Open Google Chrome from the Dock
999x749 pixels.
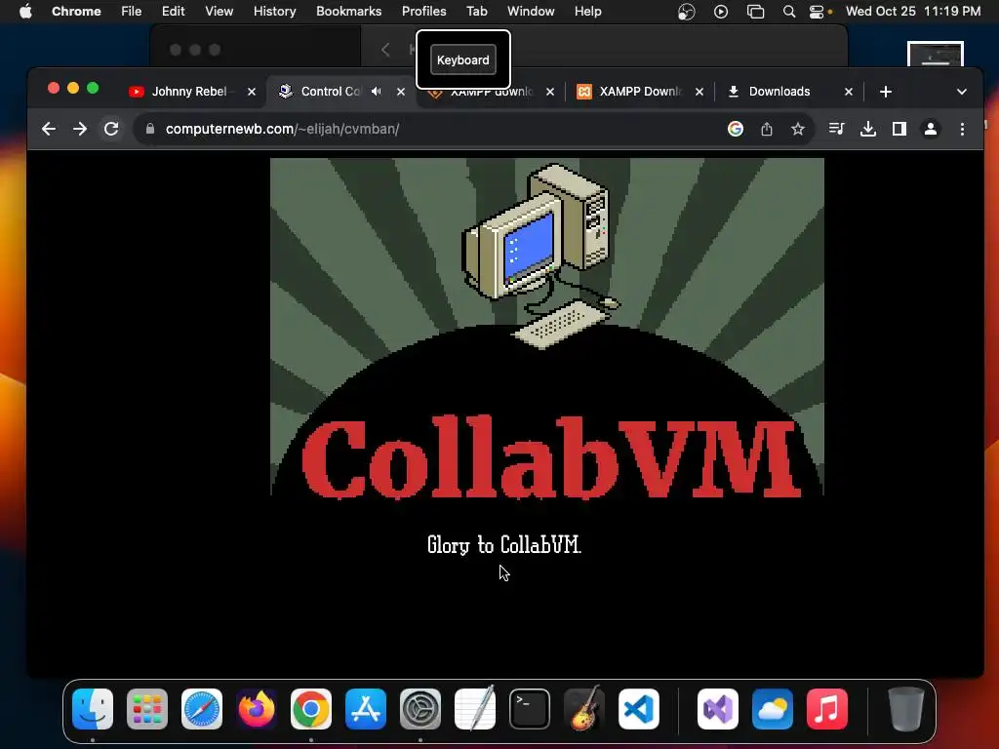(x=311, y=709)
